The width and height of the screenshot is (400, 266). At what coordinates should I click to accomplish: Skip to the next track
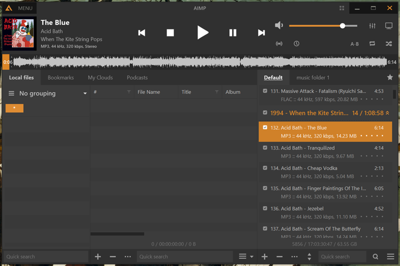coord(261,32)
